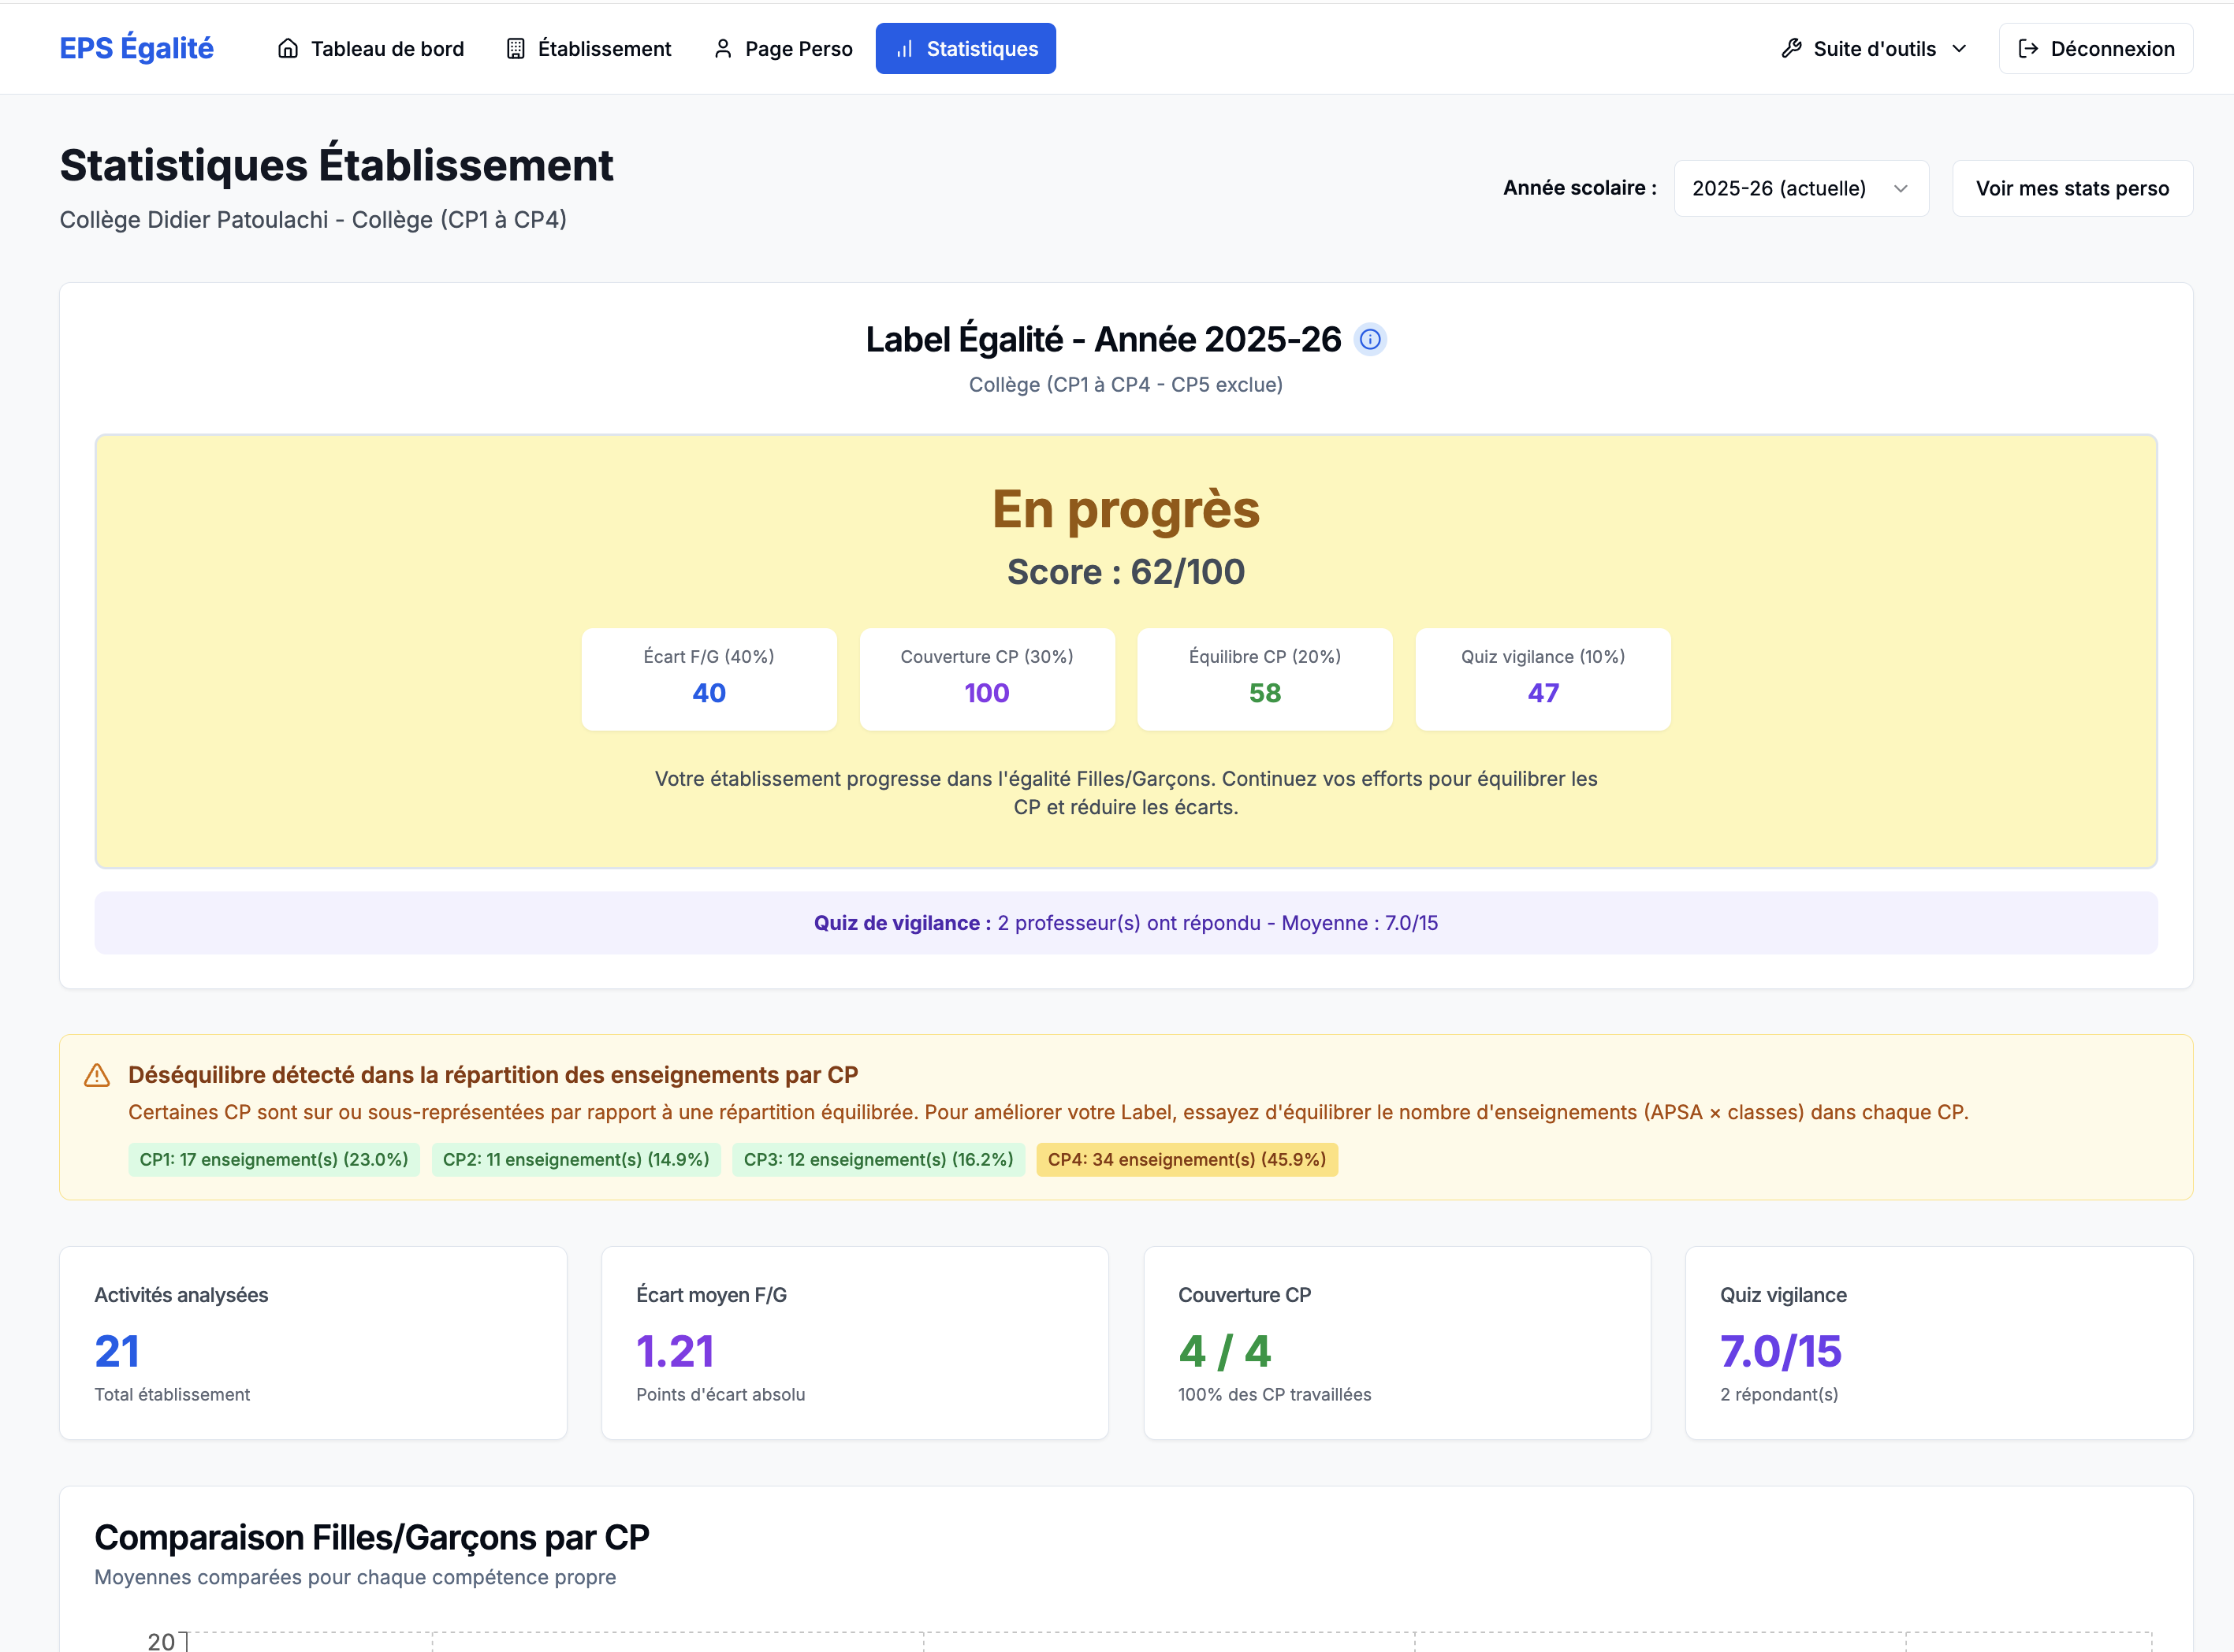Click the info icon beside Label Égalité title

point(1369,340)
